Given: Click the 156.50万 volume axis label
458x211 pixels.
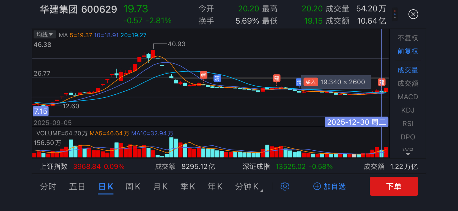Looking at the screenshot, I should [47, 143].
